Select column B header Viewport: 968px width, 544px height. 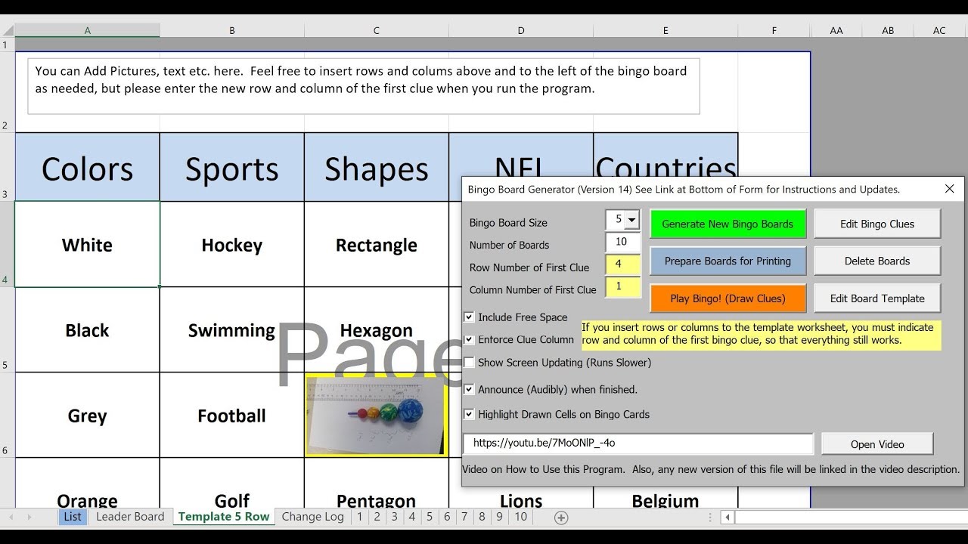pyautogui.click(x=231, y=31)
